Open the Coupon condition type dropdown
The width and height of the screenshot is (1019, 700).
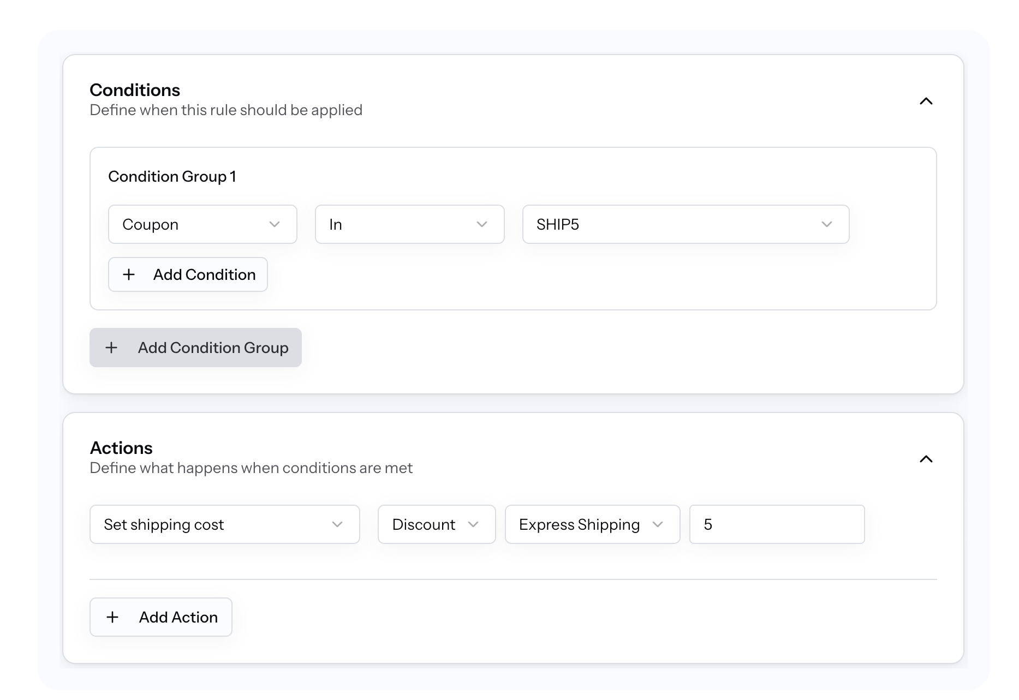click(202, 224)
